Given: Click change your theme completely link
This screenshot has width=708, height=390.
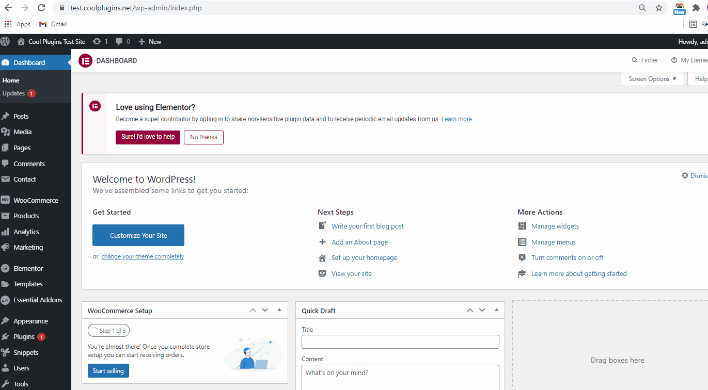Looking at the screenshot, I should point(143,256).
